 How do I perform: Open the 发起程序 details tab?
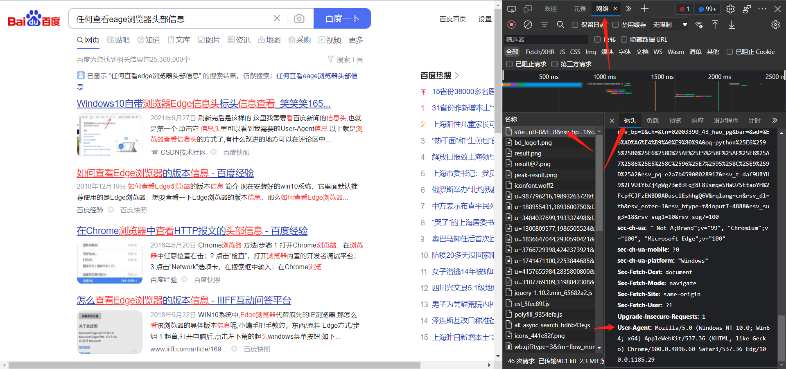click(x=726, y=121)
